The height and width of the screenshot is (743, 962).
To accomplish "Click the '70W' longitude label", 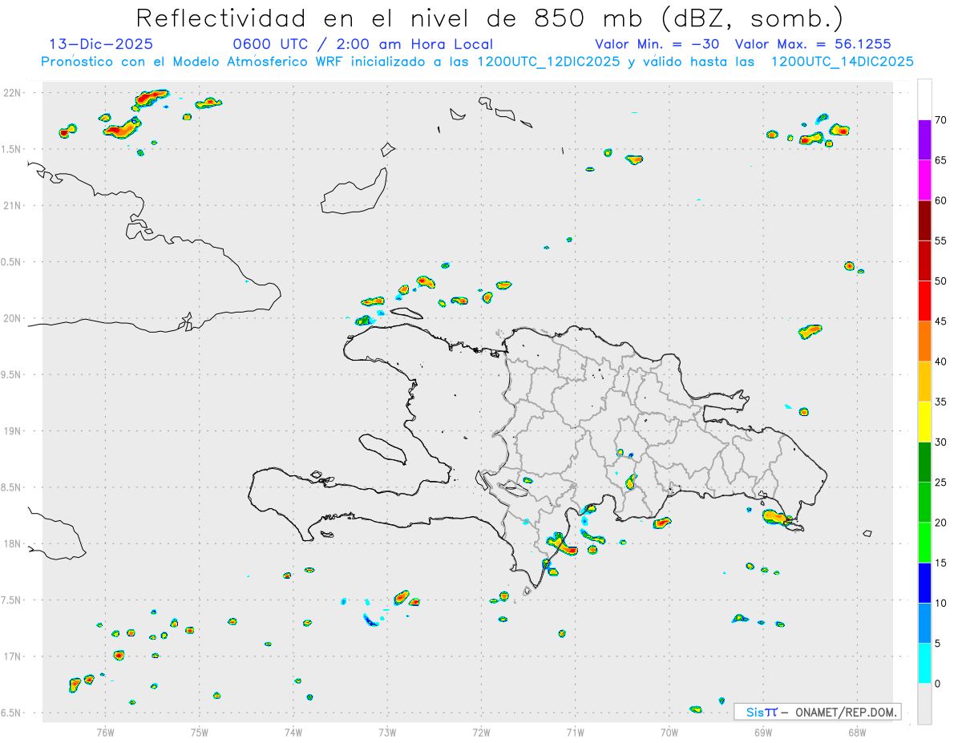I will [669, 733].
